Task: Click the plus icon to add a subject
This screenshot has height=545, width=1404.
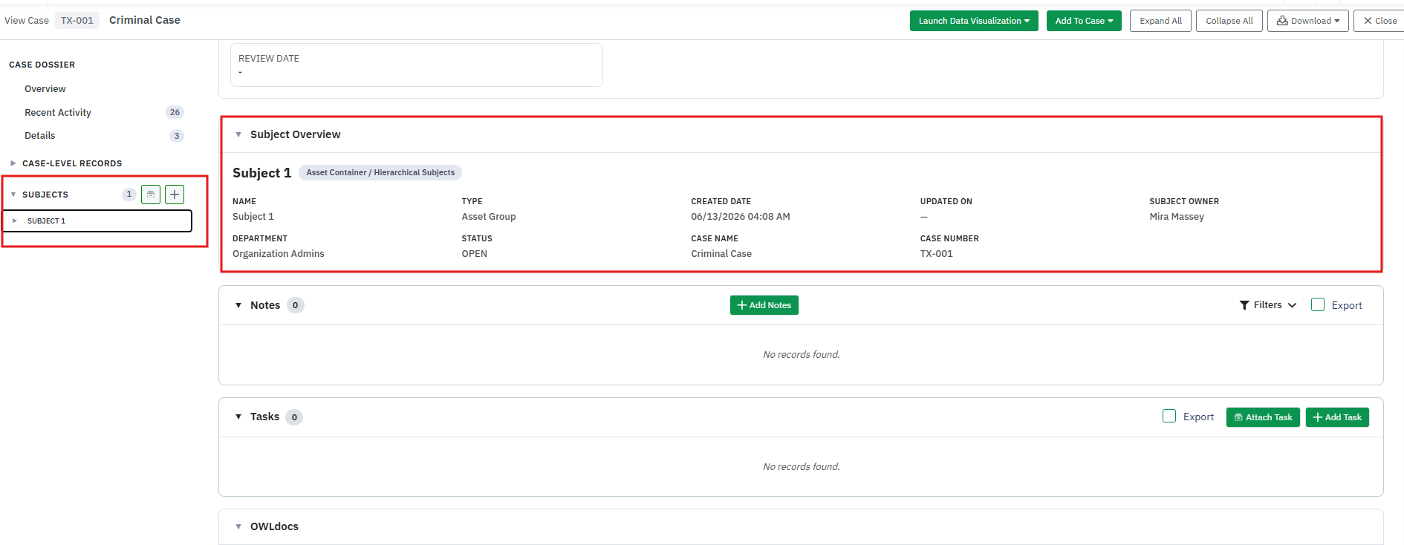Action: click(175, 195)
